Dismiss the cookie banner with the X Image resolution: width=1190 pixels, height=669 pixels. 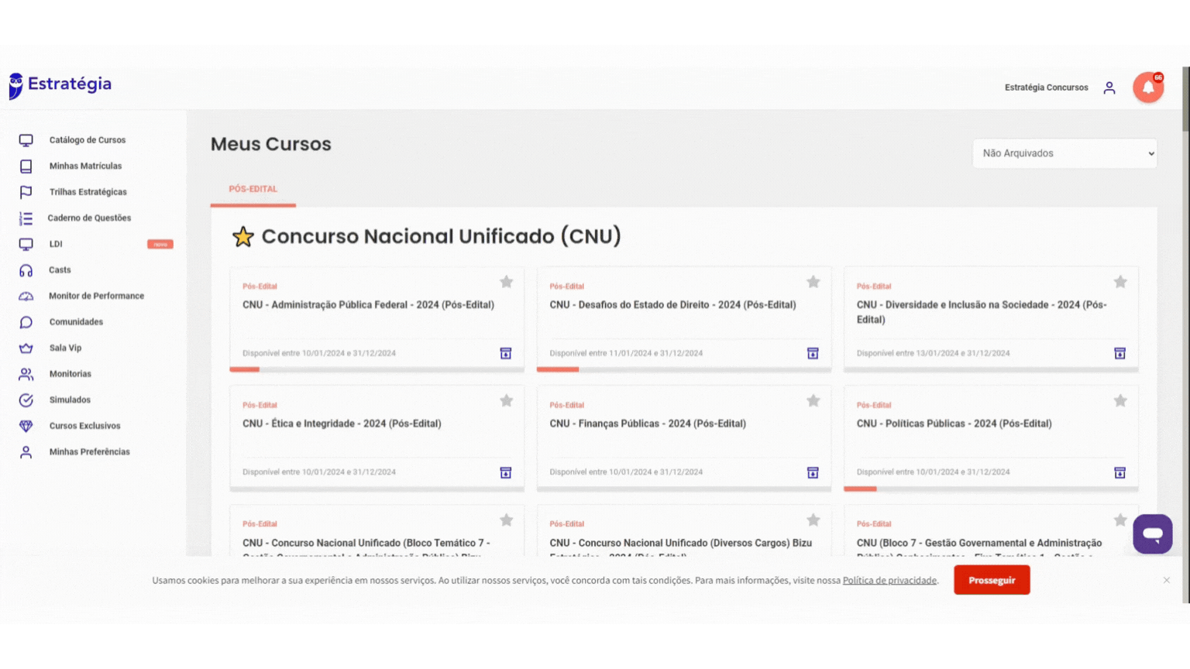coord(1166,580)
